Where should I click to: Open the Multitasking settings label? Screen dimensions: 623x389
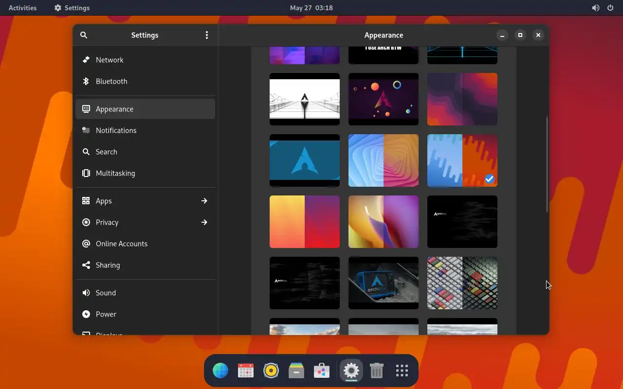[x=115, y=173]
